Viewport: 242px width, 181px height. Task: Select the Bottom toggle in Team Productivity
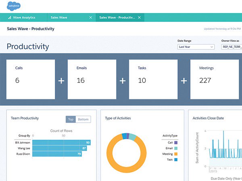[83, 119]
